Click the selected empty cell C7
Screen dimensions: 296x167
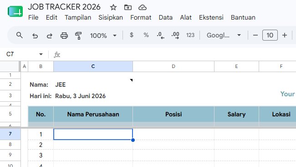(x=93, y=134)
